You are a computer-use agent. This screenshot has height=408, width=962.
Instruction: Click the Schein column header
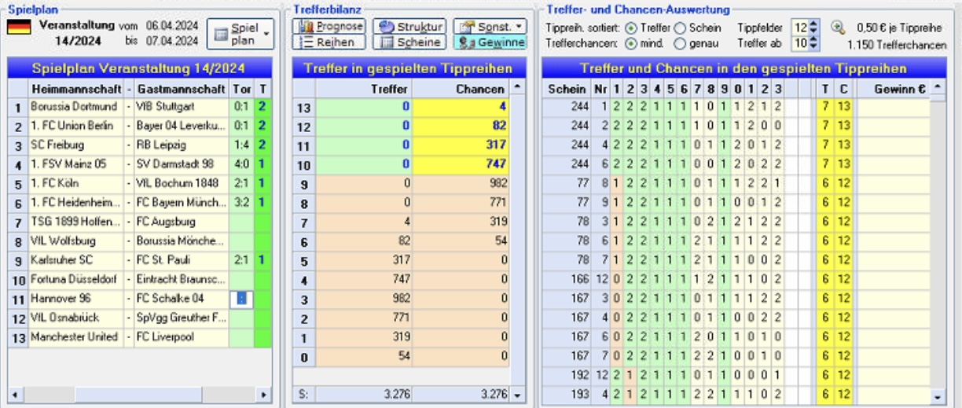(566, 88)
